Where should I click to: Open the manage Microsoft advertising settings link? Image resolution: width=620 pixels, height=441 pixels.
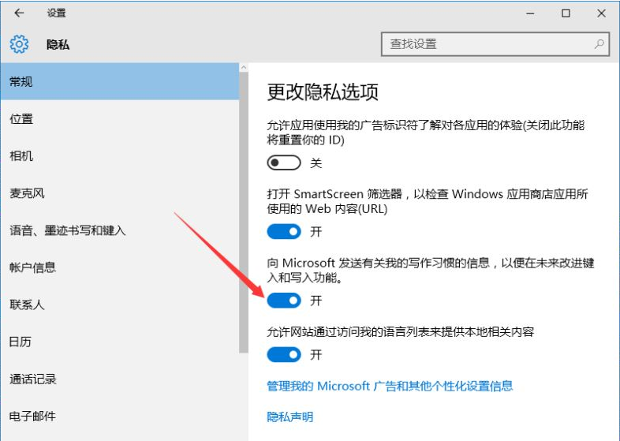tap(390, 386)
